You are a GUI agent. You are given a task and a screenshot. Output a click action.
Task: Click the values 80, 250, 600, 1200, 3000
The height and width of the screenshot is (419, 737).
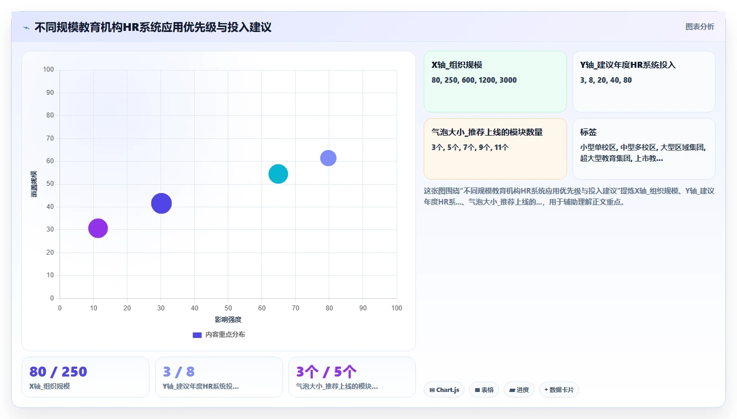pyautogui.click(x=474, y=80)
